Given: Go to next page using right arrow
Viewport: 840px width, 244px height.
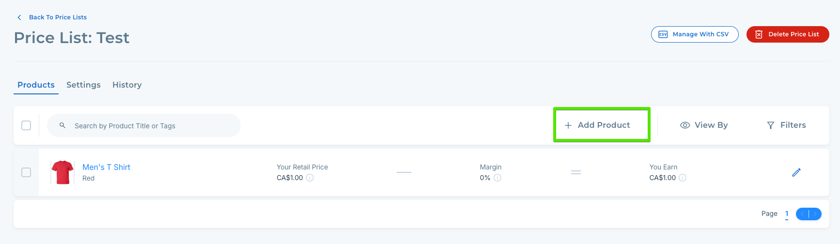Looking at the screenshot, I should [x=815, y=214].
